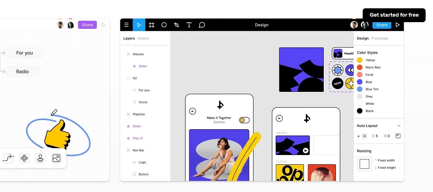Select the Ellipse shape tool
The height and width of the screenshot is (192, 433).
click(x=164, y=25)
